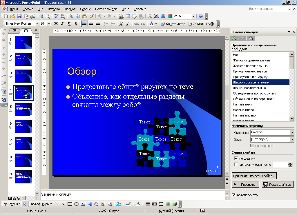Screen dimensions: 297x215
Task: Open the Файл menu
Action: coord(14,9)
